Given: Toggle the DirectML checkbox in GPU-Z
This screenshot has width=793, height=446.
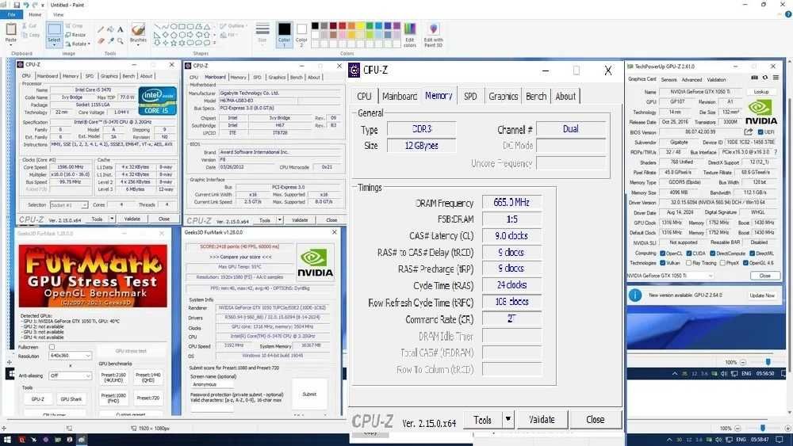Looking at the screenshot, I should [752, 253].
